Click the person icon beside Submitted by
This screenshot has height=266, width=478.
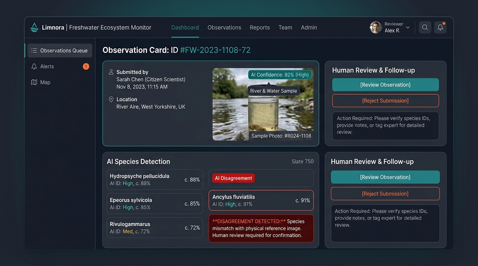pos(111,72)
